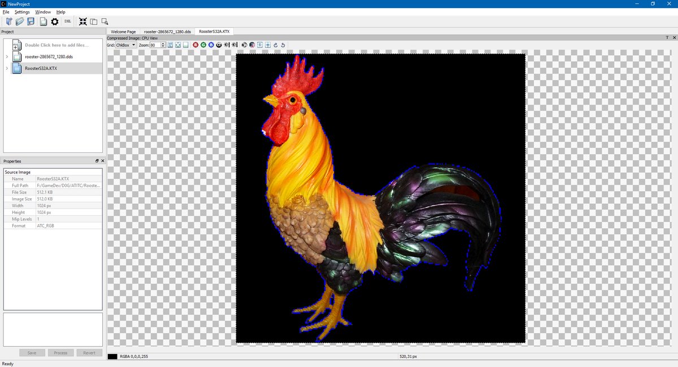Click the DEL delete toolbar button
Image resolution: width=678 pixels, height=367 pixels.
pos(68,21)
